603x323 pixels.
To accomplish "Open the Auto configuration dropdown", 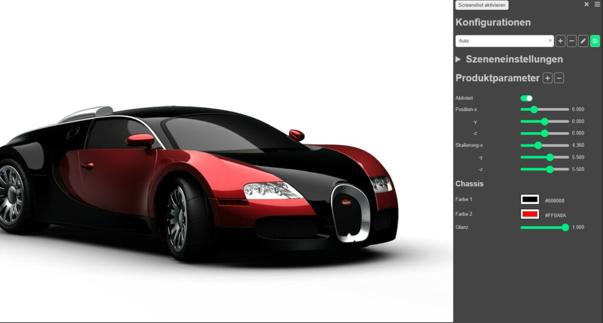I will click(505, 41).
